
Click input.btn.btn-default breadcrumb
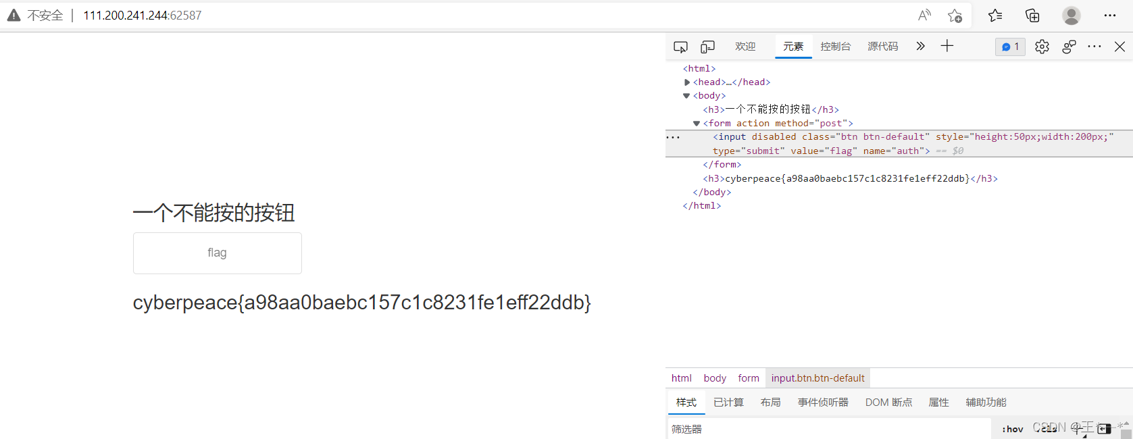point(817,378)
